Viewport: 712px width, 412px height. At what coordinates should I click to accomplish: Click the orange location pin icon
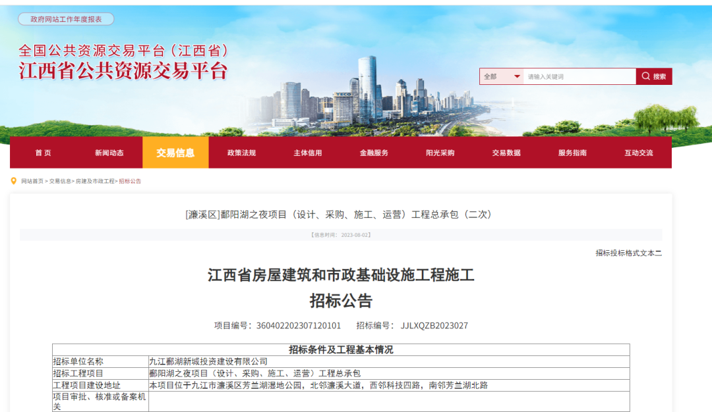[x=14, y=181]
